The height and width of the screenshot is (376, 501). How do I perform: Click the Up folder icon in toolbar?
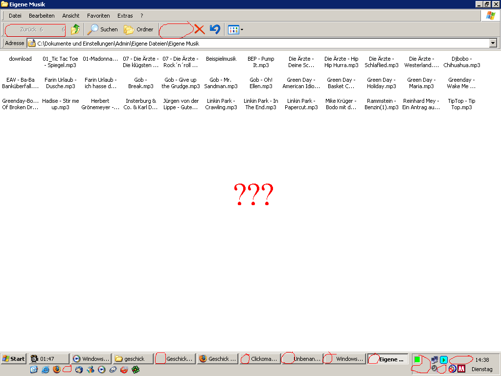[x=75, y=29]
